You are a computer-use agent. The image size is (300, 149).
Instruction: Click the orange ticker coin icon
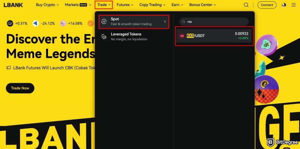(x=91, y=24)
